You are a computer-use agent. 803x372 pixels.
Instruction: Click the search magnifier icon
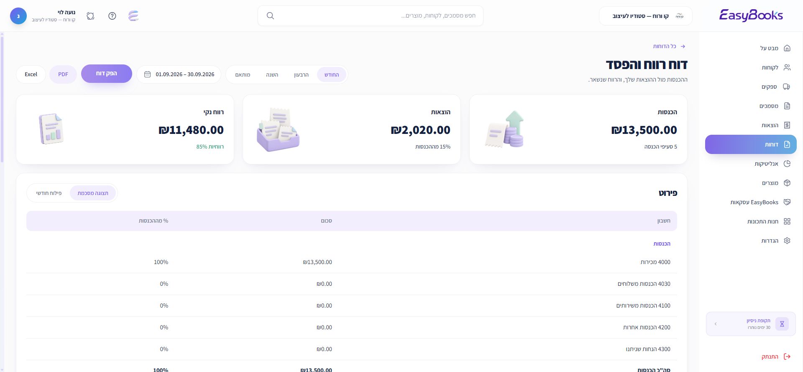[x=270, y=16]
